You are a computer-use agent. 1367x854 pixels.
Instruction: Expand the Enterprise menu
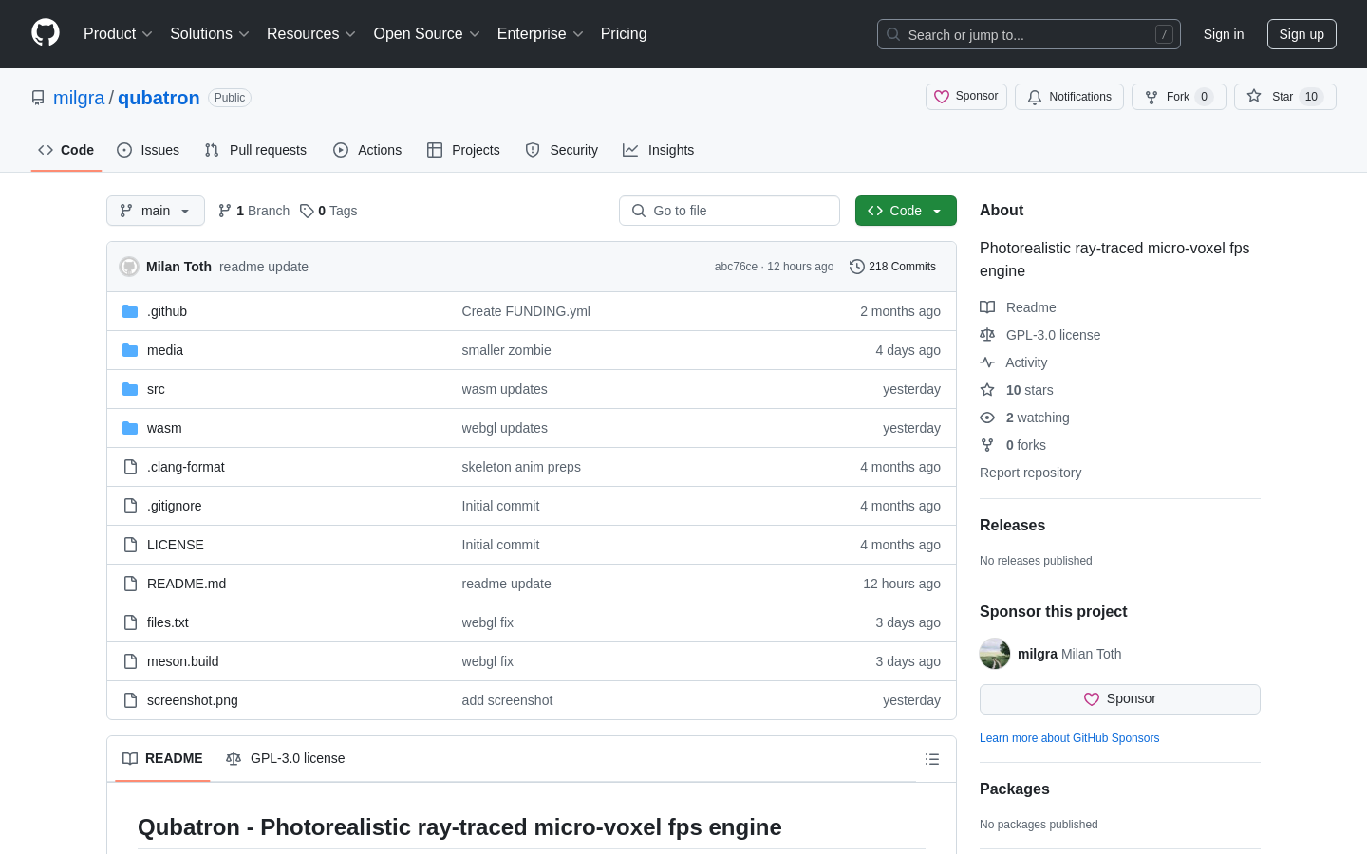540,33
